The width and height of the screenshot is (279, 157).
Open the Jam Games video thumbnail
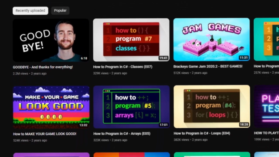tap(211, 40)
